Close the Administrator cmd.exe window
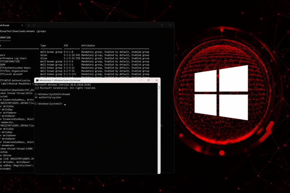The width and height of the screenshot is (290, 193). pyautogui.click(x=156, y=80)
